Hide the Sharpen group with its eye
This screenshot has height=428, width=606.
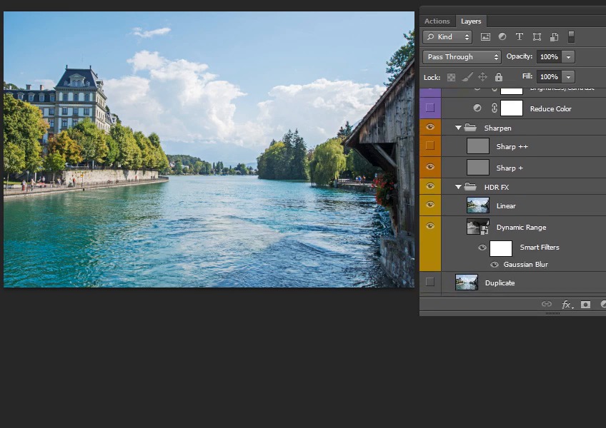click(x=430, y=128)
